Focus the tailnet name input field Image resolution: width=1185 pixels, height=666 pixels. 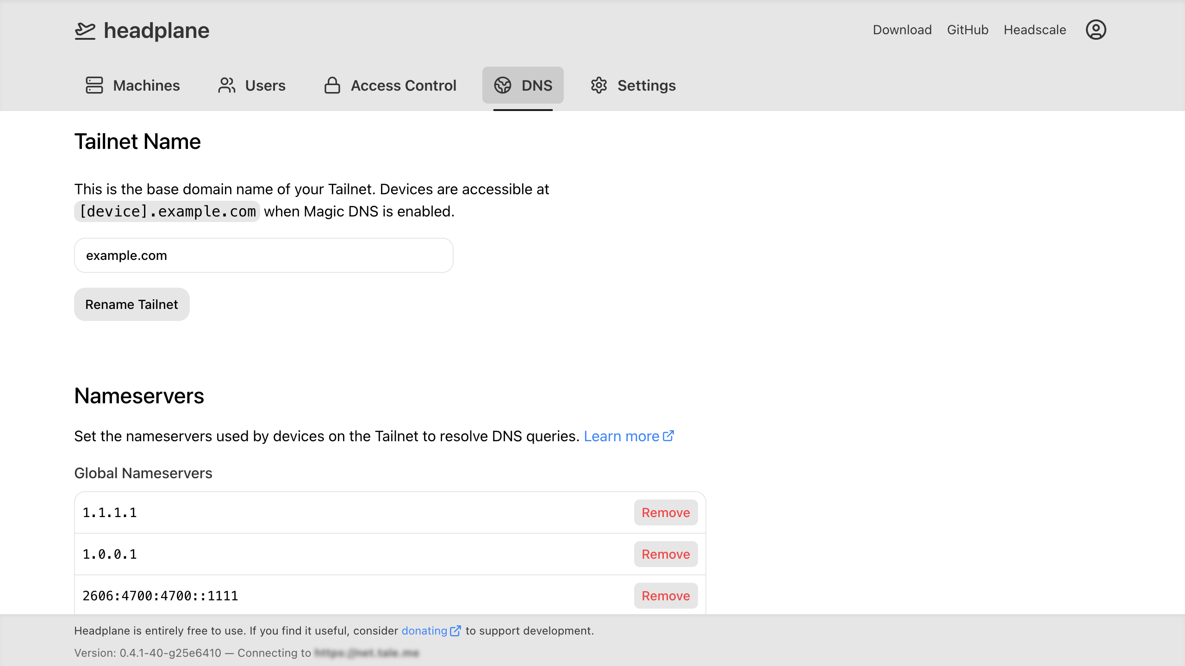point(264,255)
